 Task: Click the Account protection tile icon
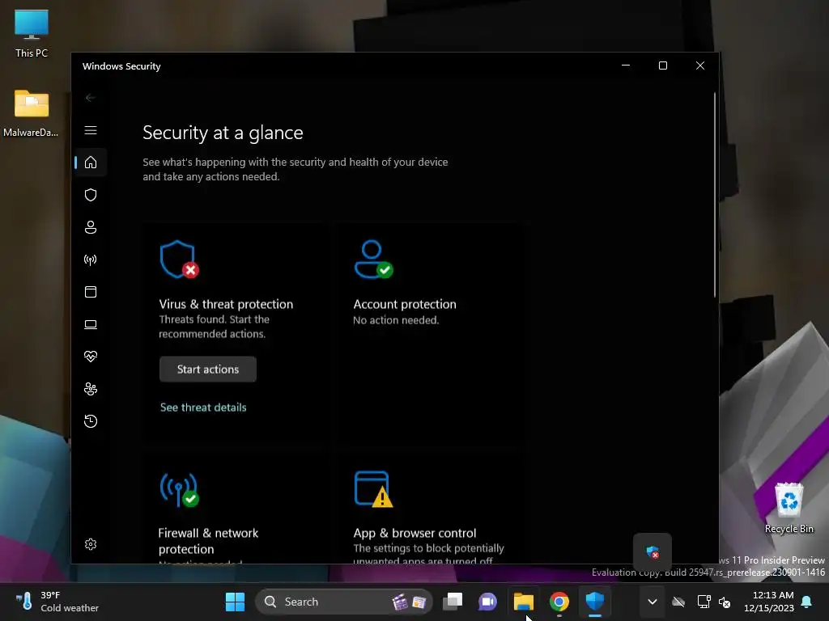coord(373,260)
